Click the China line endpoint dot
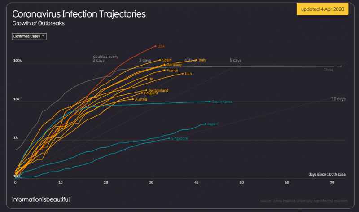 coord(341,66)
